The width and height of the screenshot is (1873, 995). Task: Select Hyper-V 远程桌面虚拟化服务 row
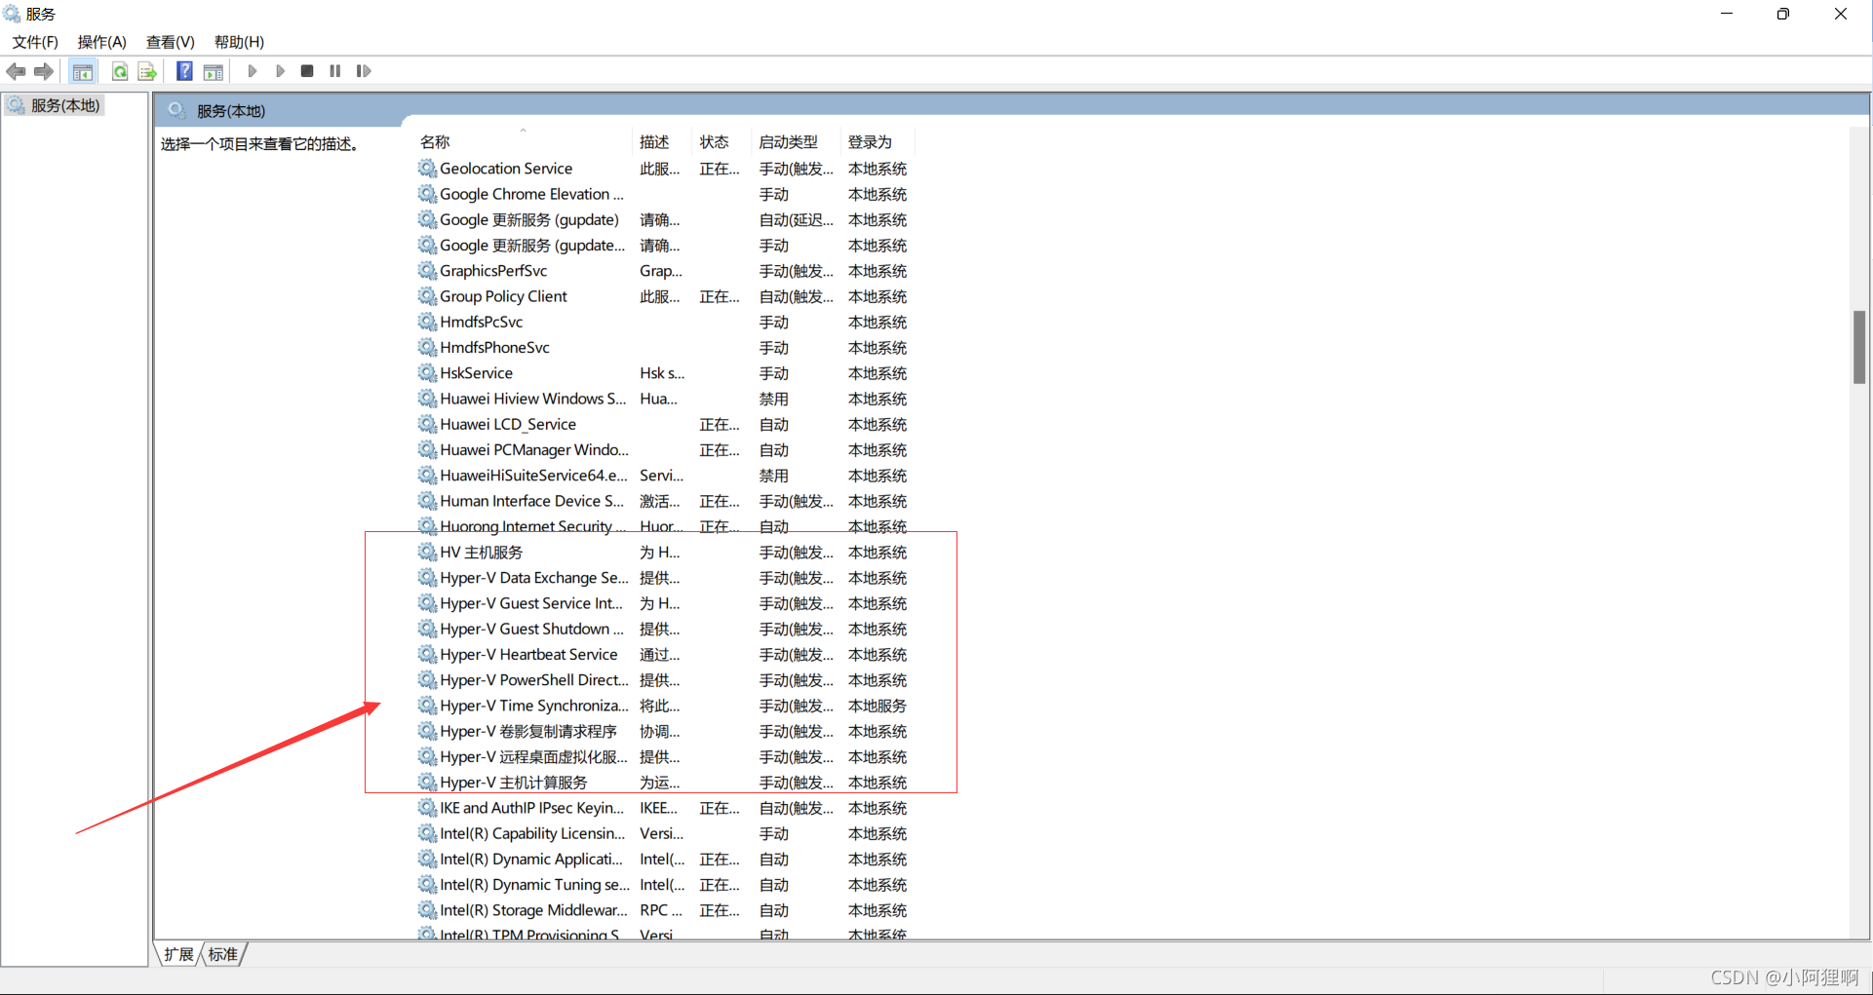coord(663,757)
